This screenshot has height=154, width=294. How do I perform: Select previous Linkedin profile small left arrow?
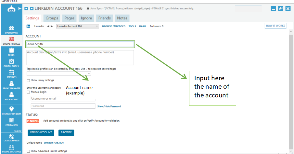(x=48, y=26)
